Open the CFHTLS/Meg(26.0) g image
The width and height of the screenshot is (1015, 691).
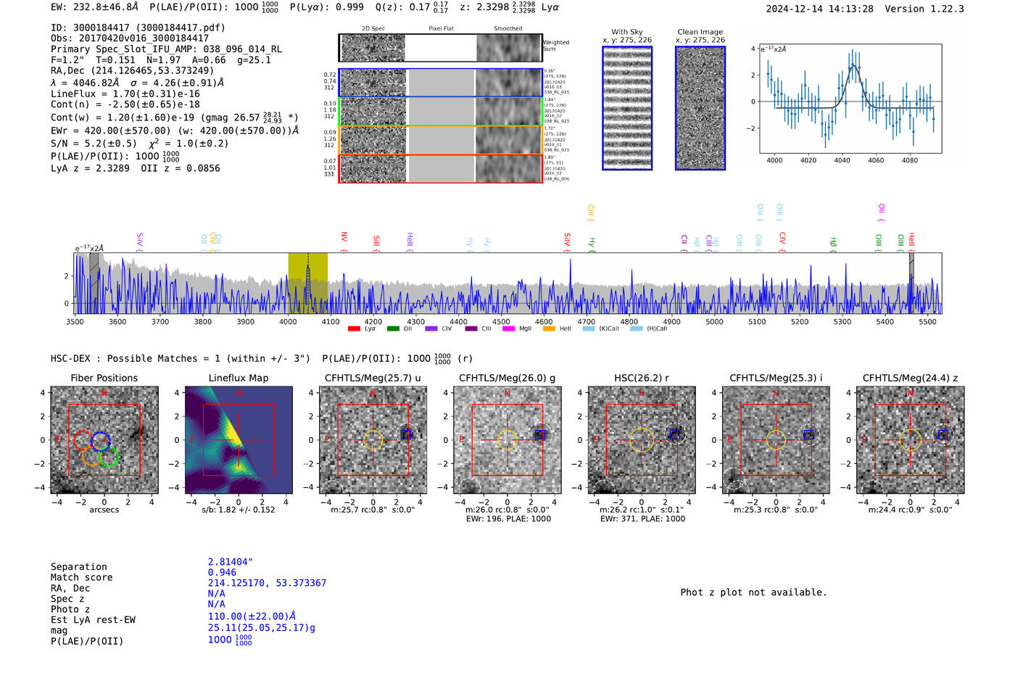[507, 440]
